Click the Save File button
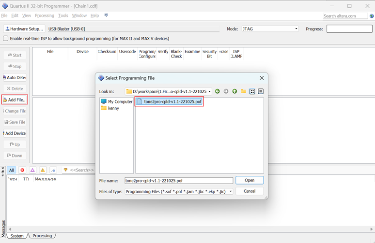The width and height of the screenshot is (375, 243). point(15,122)
